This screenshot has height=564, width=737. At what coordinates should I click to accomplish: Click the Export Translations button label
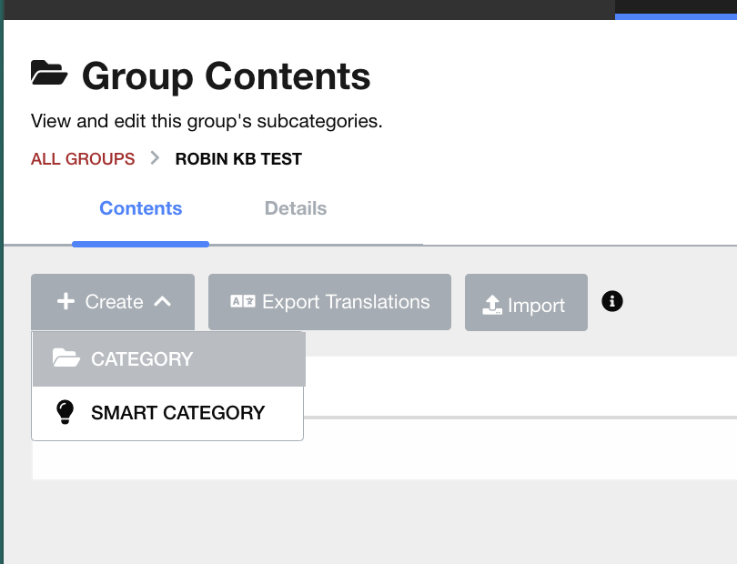coord(346,302)
